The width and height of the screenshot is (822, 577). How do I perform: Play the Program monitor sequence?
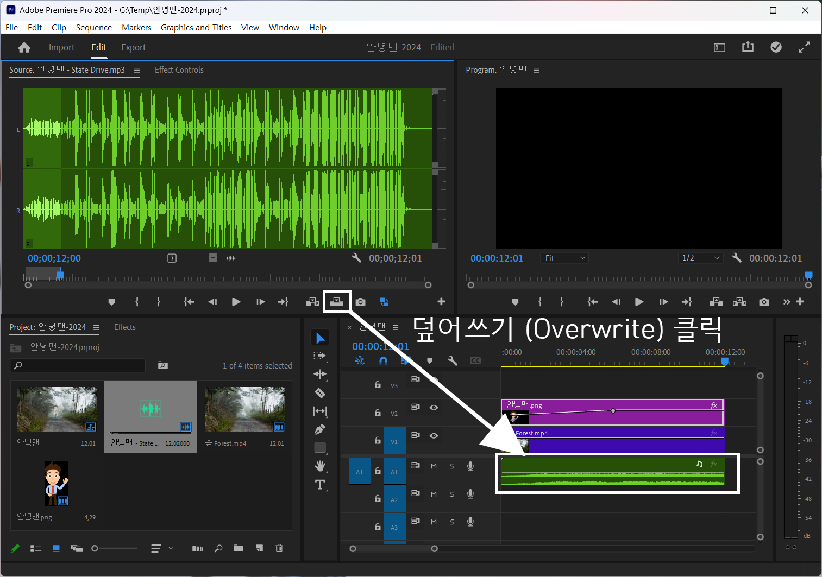point(639,302)
